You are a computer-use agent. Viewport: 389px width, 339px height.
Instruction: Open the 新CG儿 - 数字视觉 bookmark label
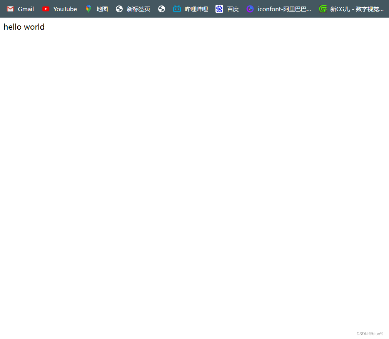coord(357,9)
